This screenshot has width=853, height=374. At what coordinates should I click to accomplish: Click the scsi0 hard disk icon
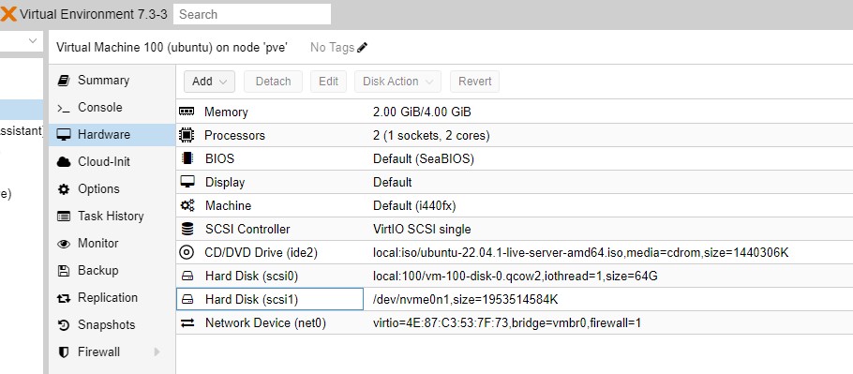pos(187,277)
